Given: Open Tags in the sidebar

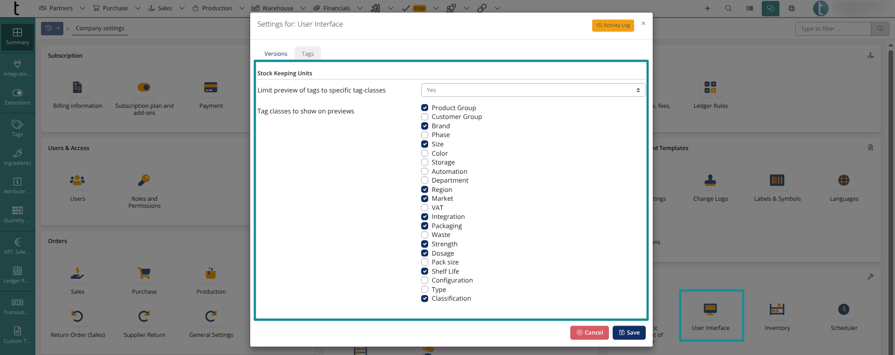Looking at the screenshot, I should [x=17, y=128].
